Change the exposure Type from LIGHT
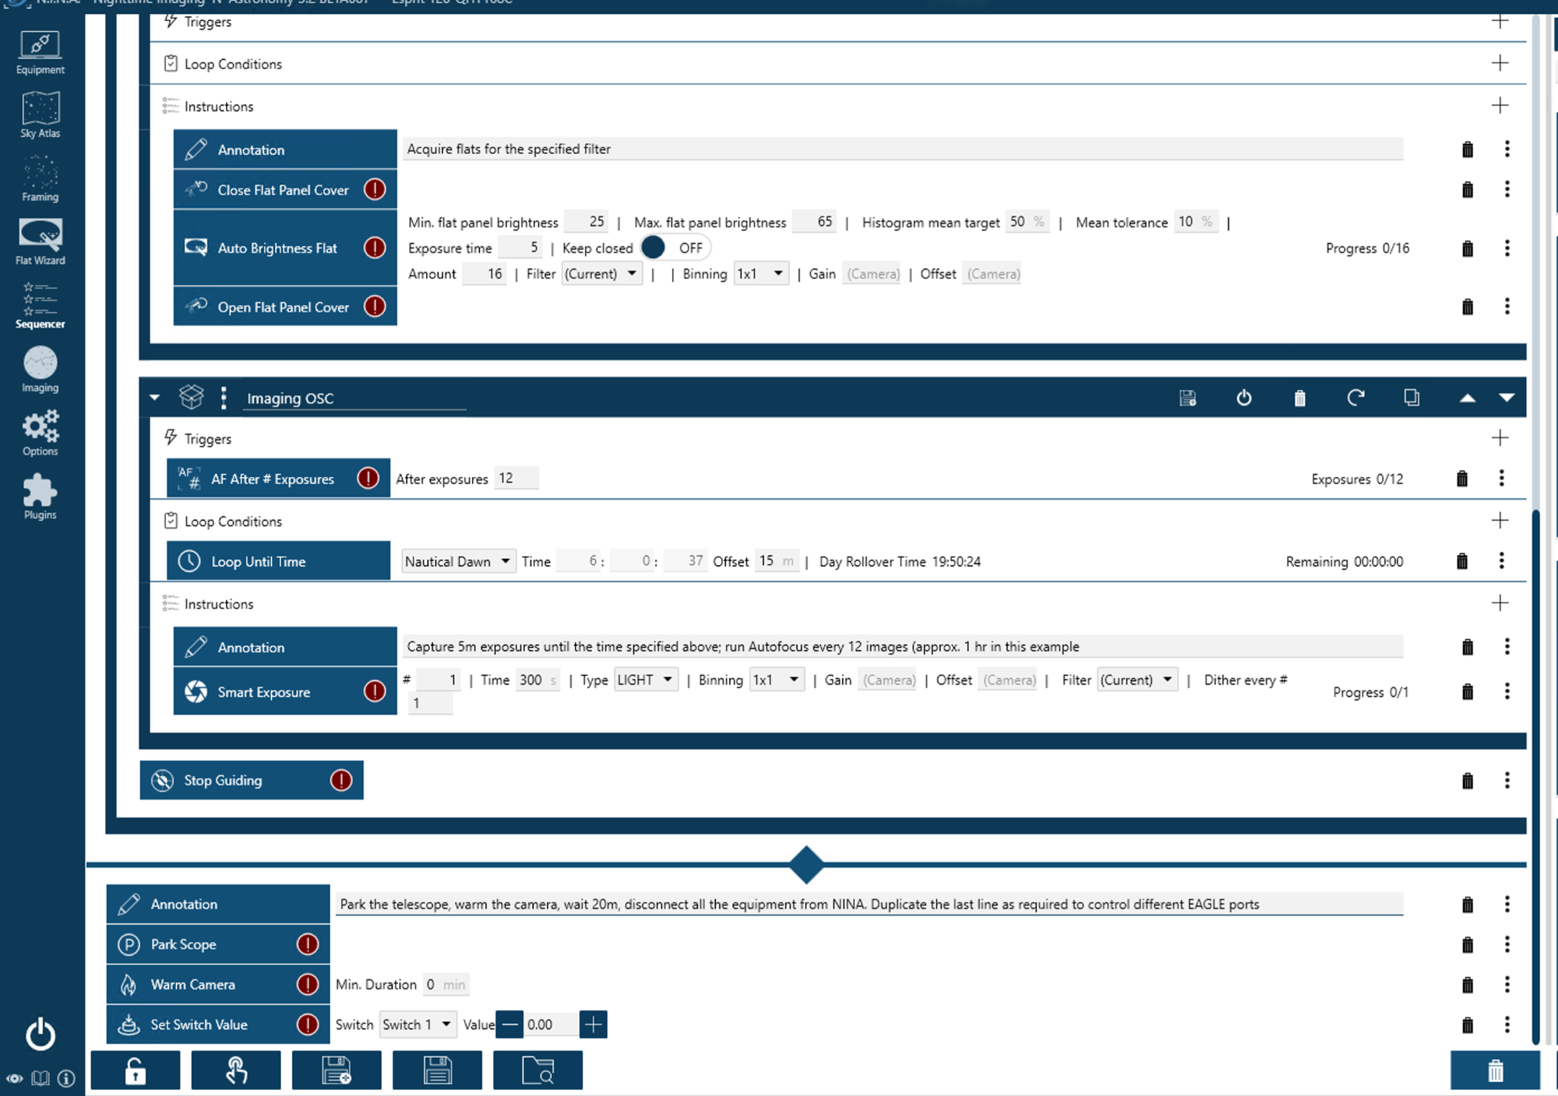Image resolution: width=1558 pixels, height=1096 pixels. (645, 679)
